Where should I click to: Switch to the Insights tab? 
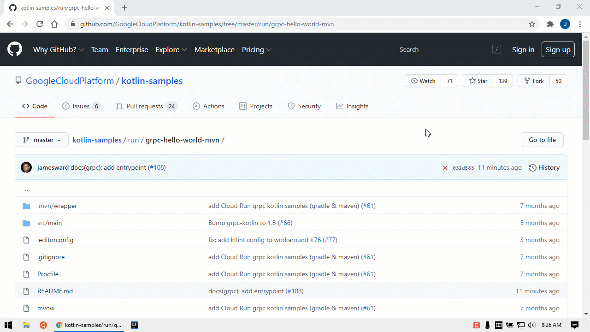click(352, 106)
